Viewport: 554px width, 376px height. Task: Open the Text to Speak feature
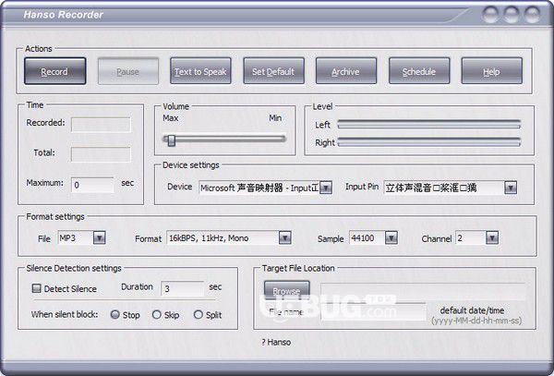point(200,71)
